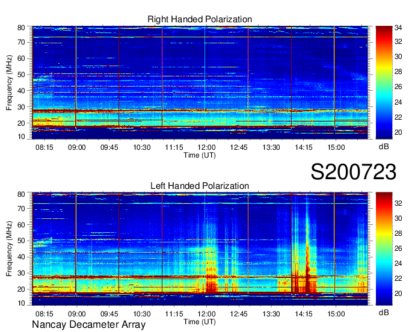Click the "08:15" time tick of Left Handed plot
Image resolution: width=409 pixels, height=332 pixels.
[45, 314]
